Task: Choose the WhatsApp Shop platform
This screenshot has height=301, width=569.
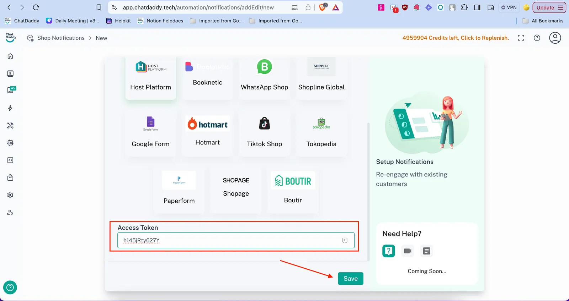Action: [264, 76]
